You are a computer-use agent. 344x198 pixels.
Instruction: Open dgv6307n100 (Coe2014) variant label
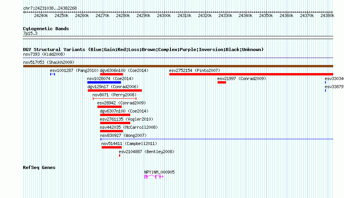click(x=124, y=111)
